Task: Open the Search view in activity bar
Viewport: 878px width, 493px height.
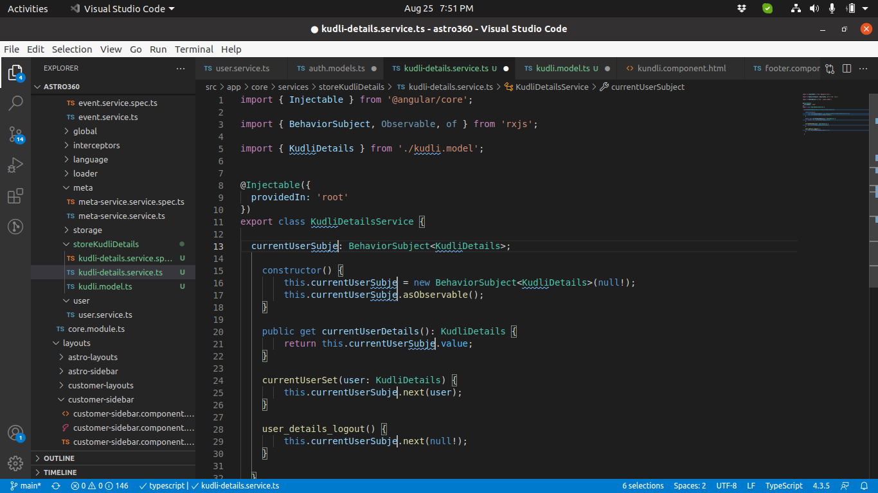Action: (15, 103)
